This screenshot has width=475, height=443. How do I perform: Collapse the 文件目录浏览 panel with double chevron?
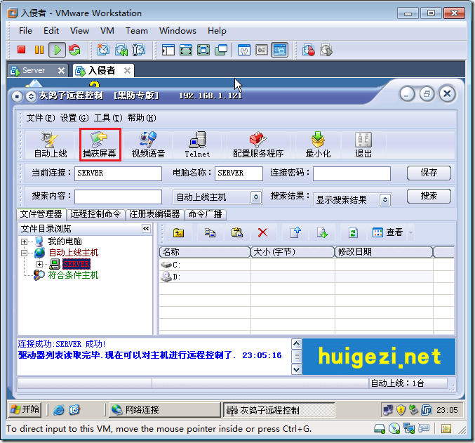pos(146,228)
